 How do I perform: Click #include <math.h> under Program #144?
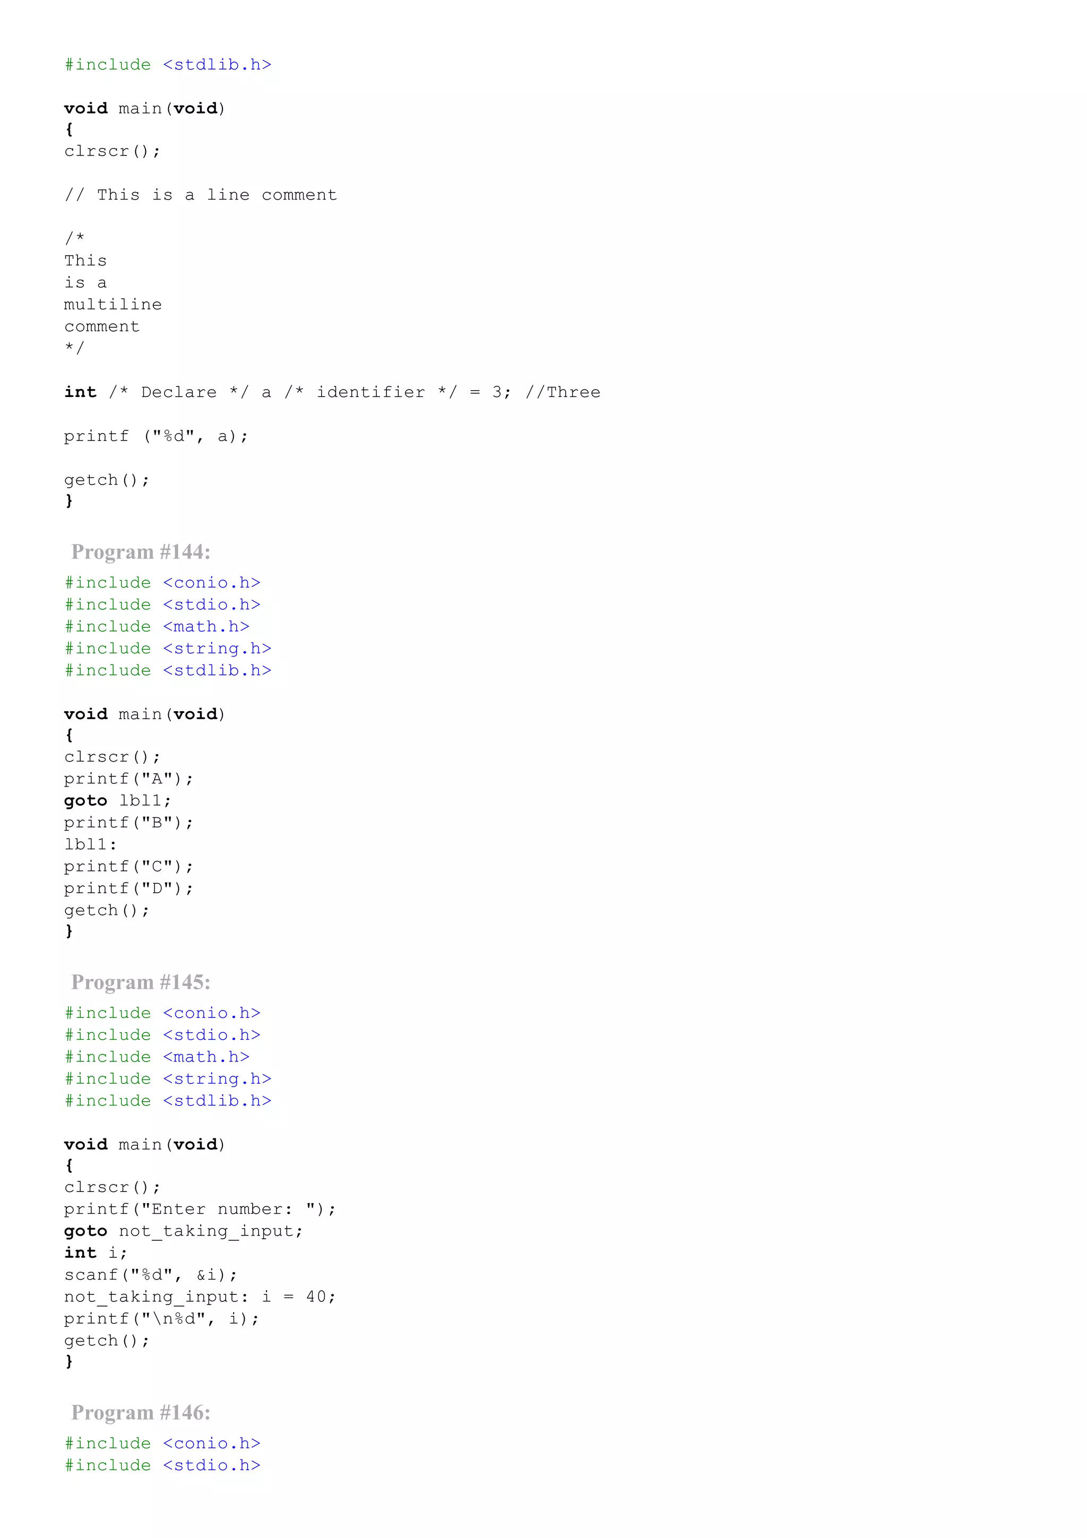point(157,627)
